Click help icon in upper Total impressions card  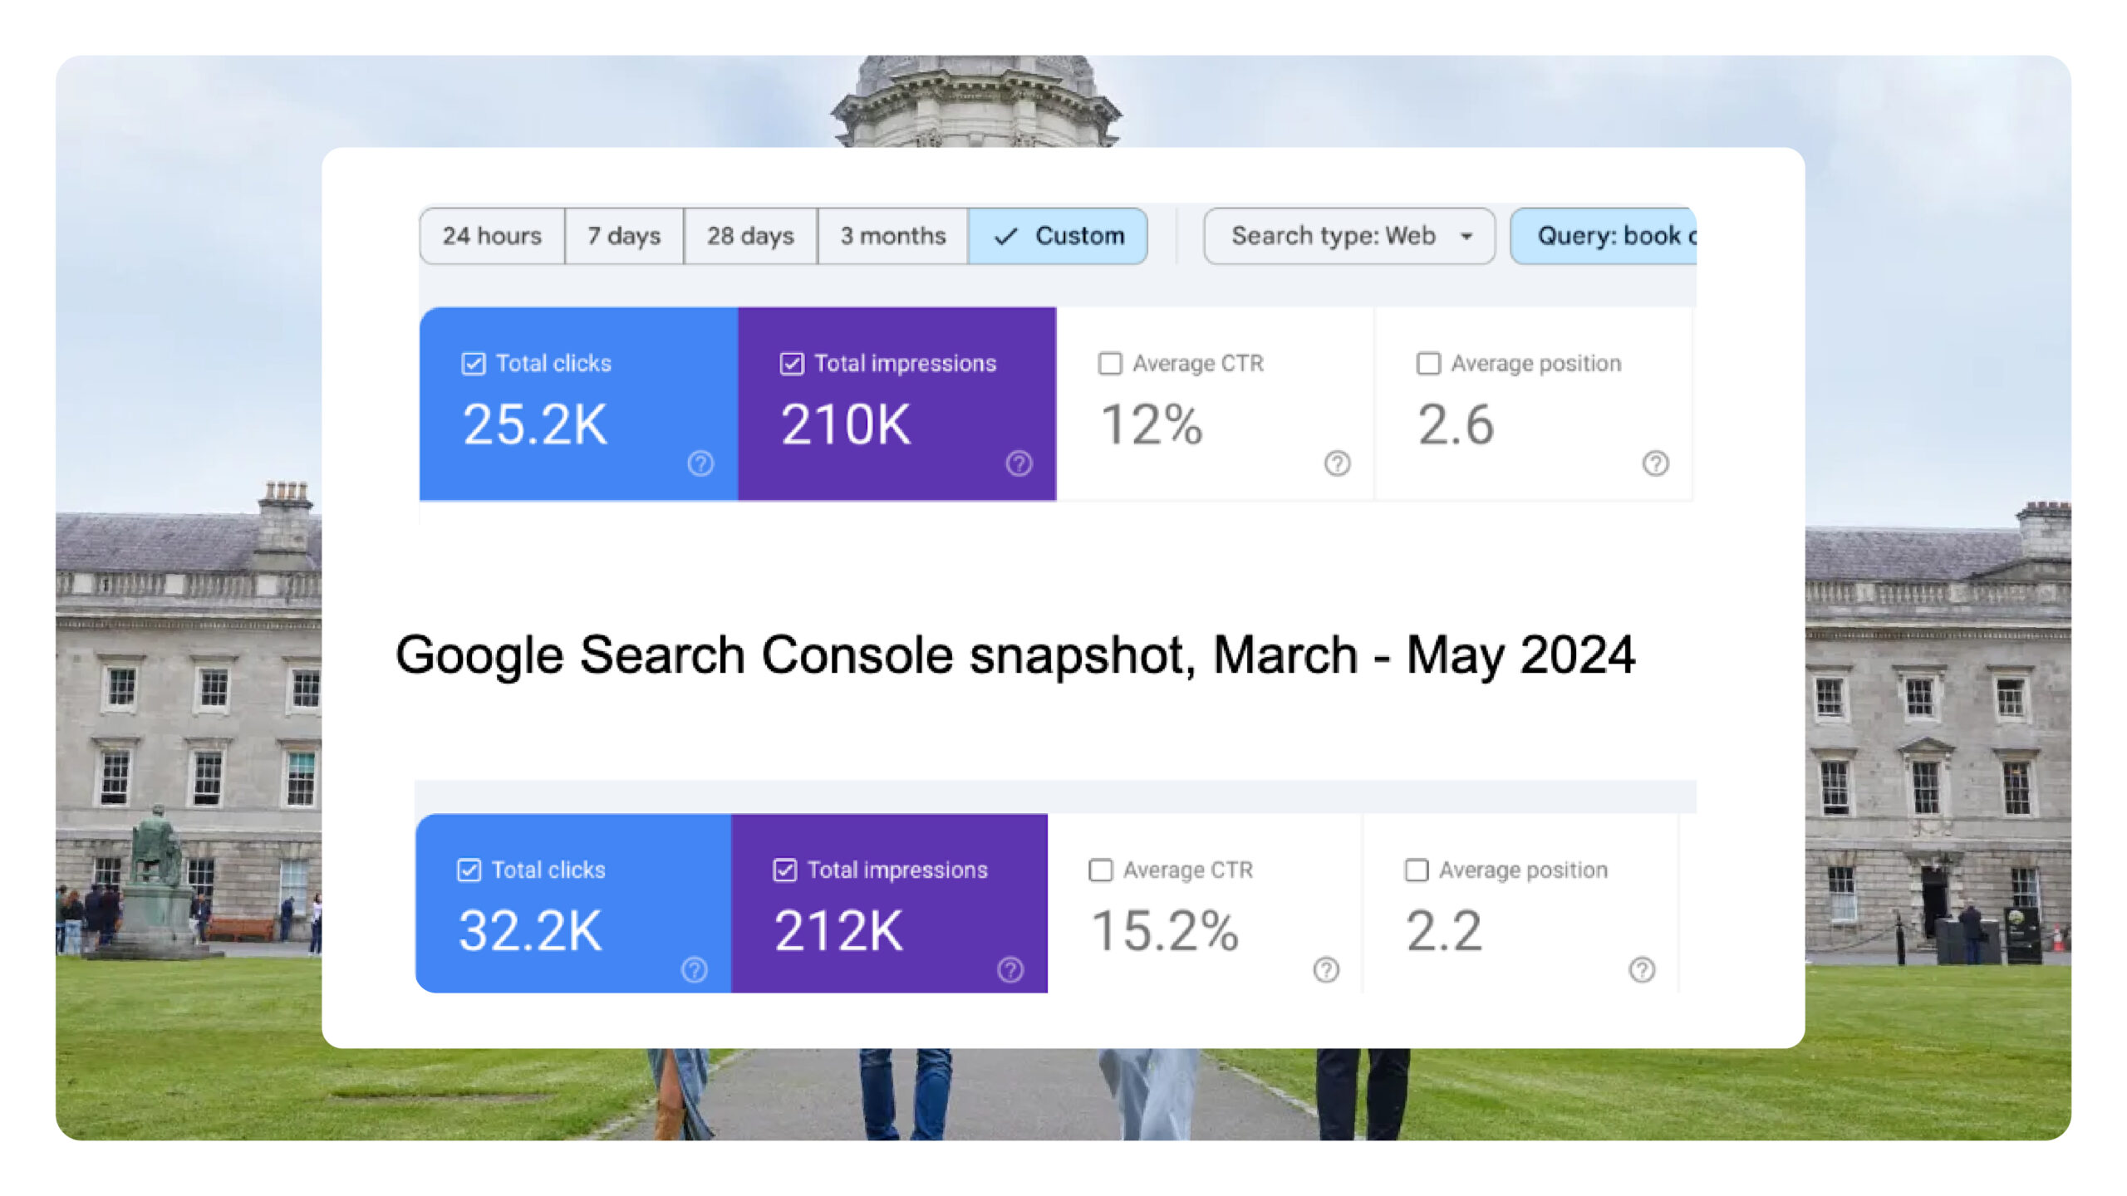tap(1019, 463)
